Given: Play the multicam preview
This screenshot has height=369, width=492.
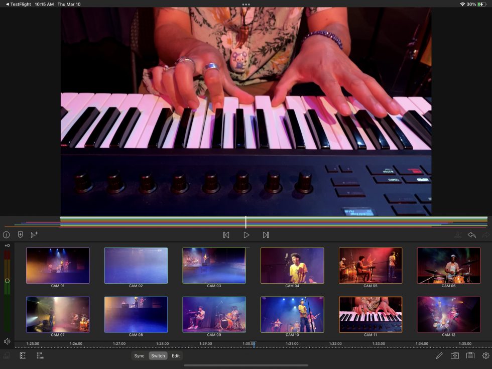Looking at the screenshot, I should click(x=245, y=234).
